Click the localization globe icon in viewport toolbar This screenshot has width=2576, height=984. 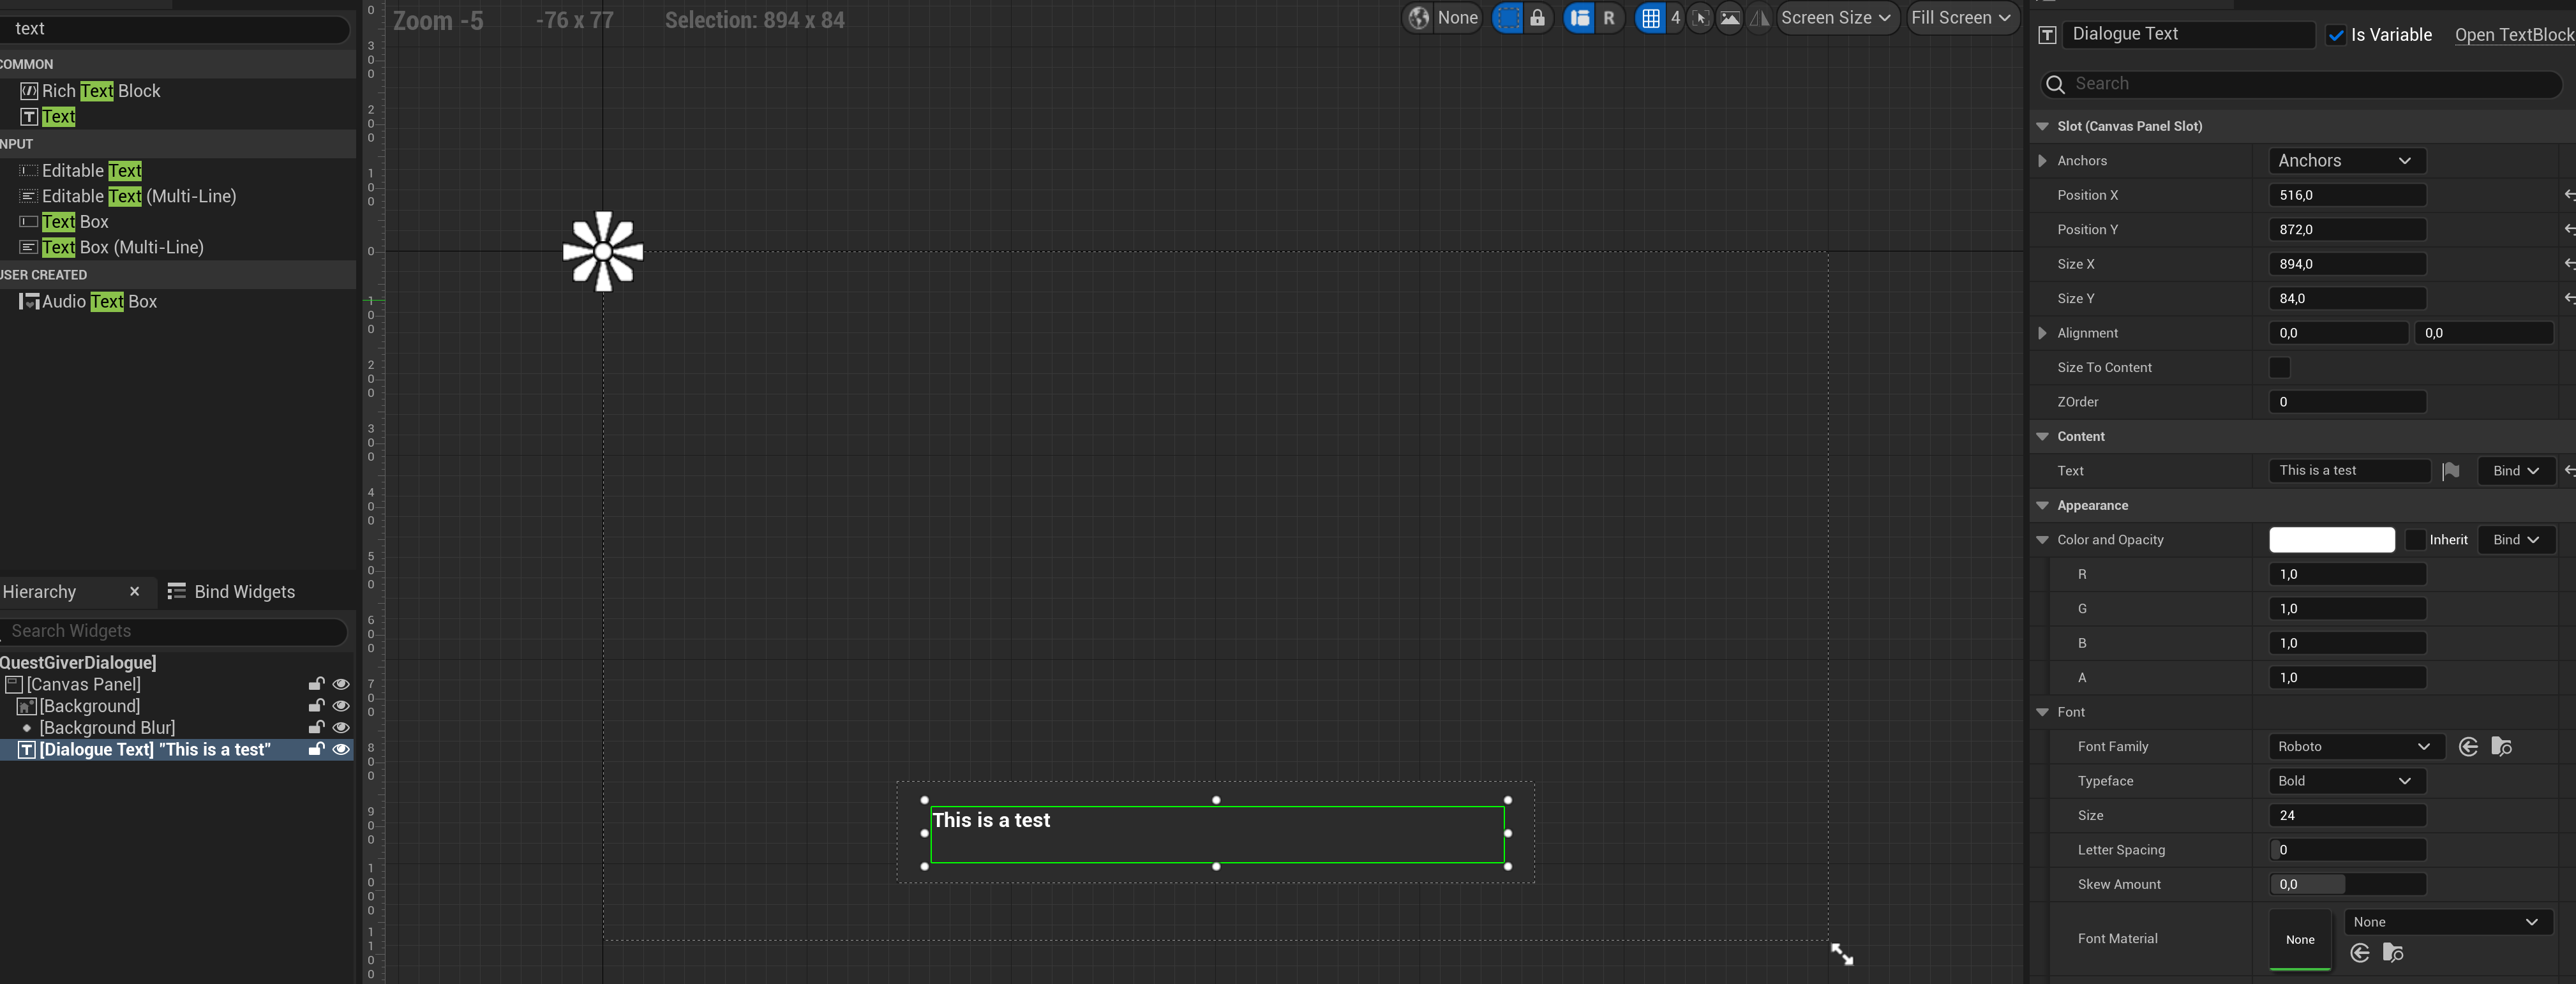1419,18
